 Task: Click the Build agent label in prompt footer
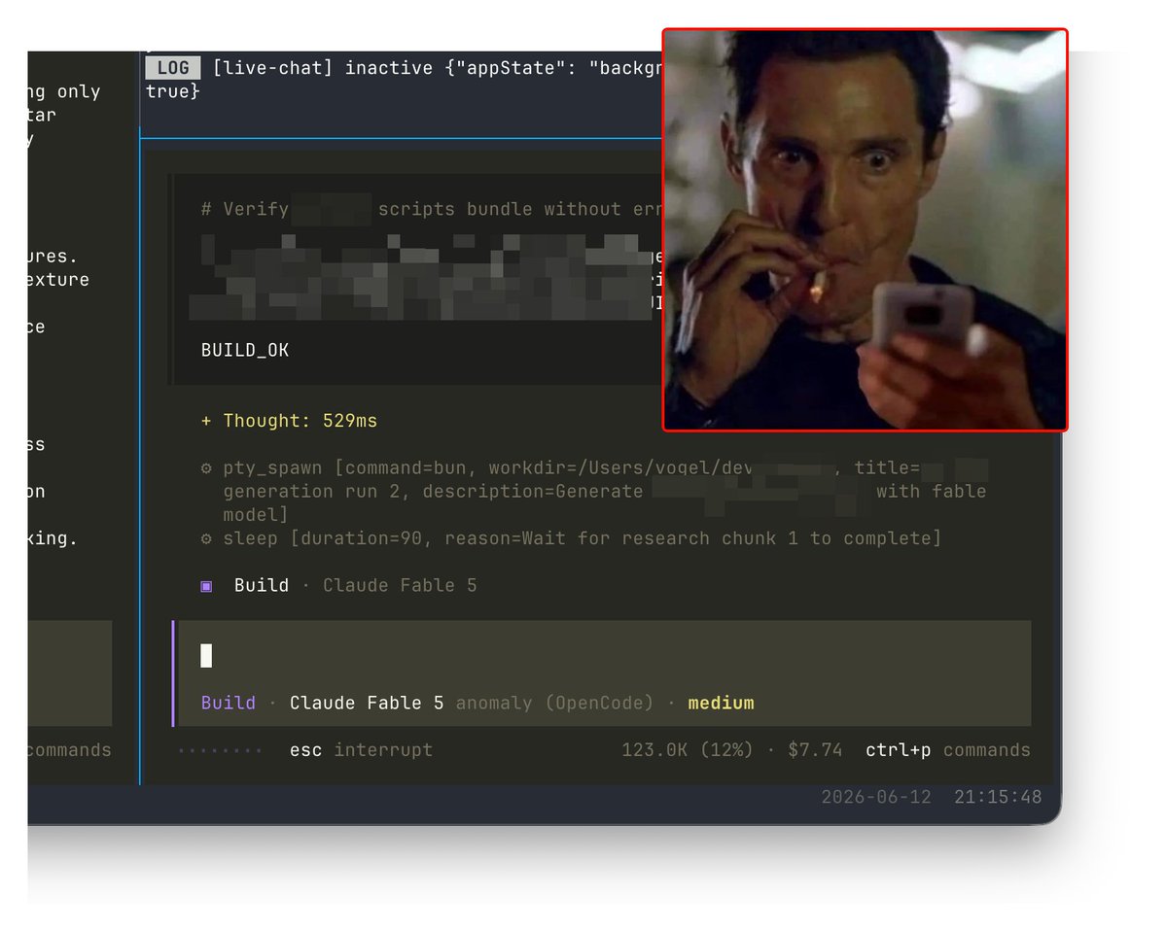[x=229, y=703]
